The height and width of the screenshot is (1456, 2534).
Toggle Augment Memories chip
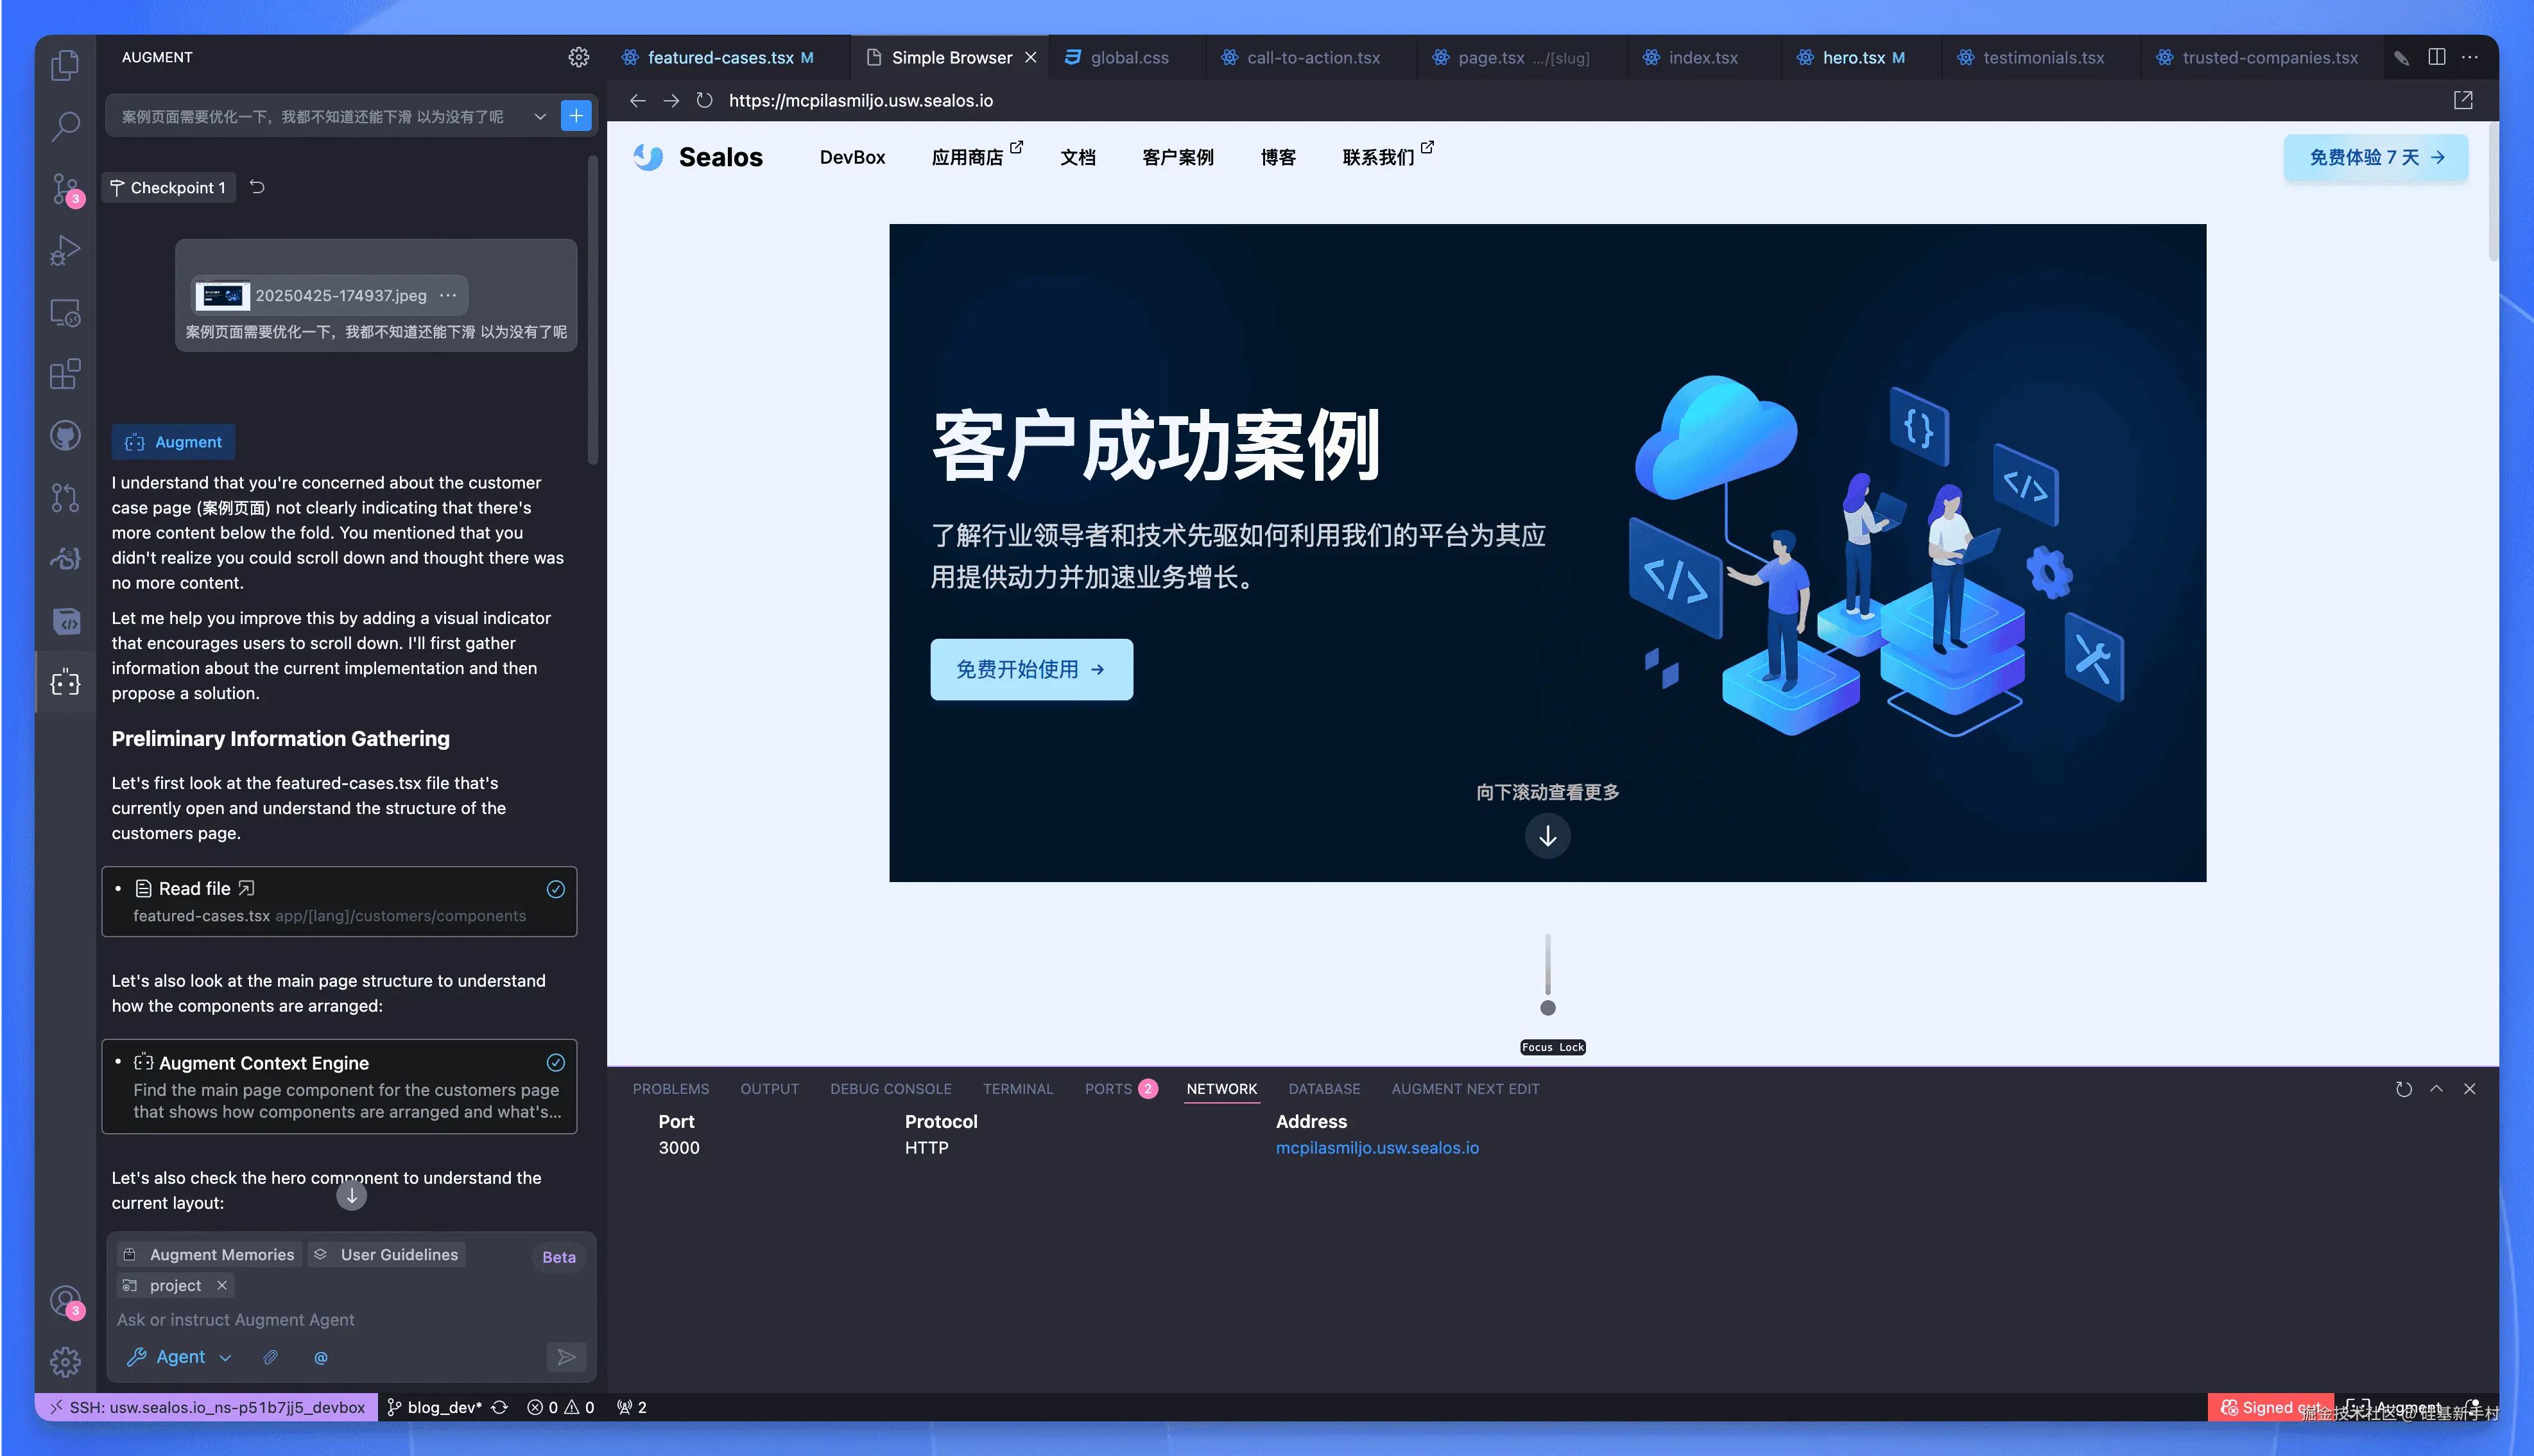210,1254
